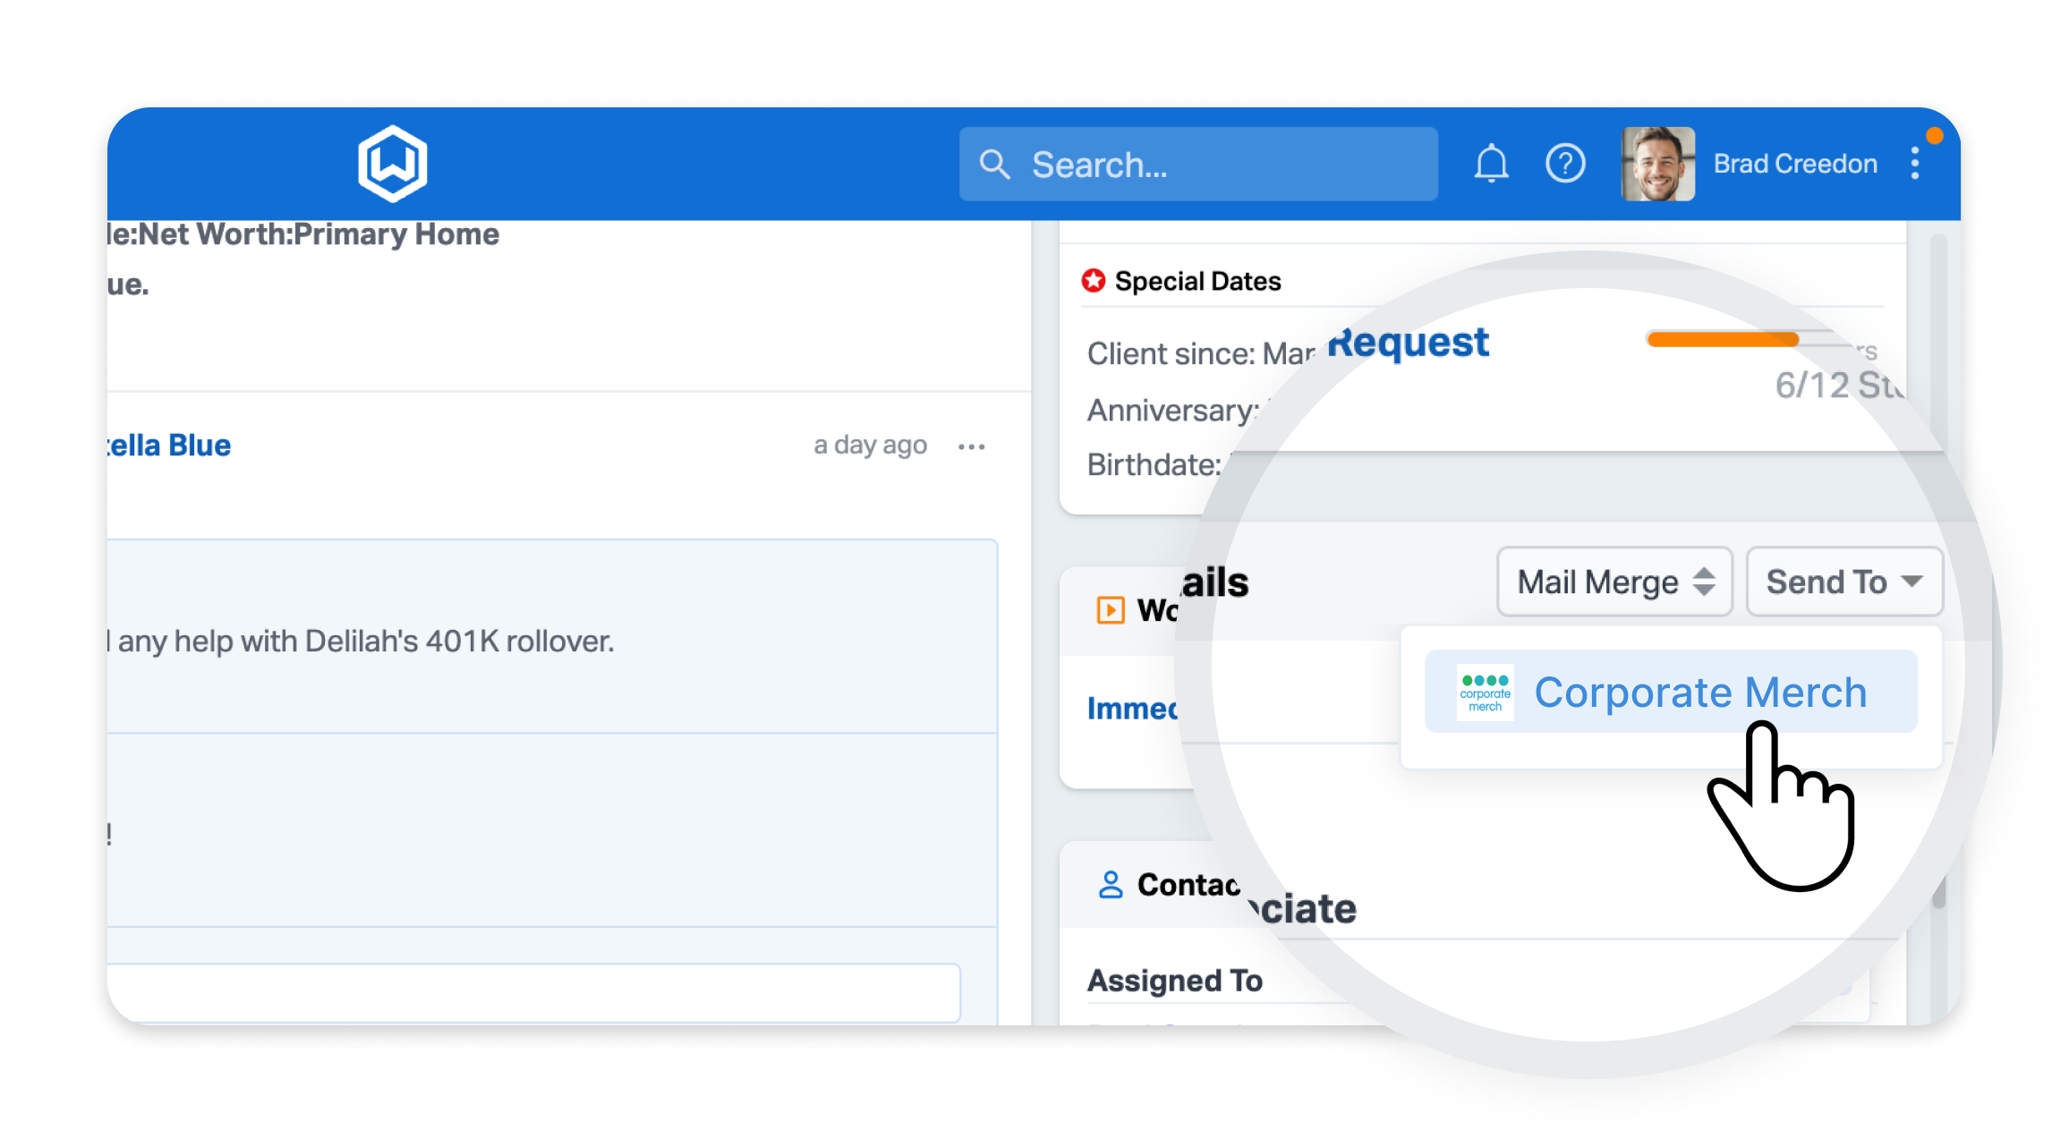Open the Brad Creedon user name

tap(1794, 164)
